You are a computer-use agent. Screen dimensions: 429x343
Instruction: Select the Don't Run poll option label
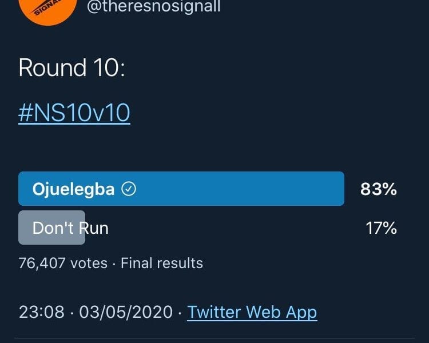(x=70, y=228)
